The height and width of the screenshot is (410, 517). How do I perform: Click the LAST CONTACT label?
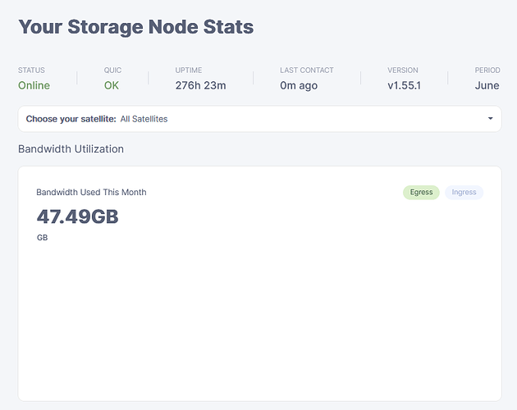pos(307,71)
